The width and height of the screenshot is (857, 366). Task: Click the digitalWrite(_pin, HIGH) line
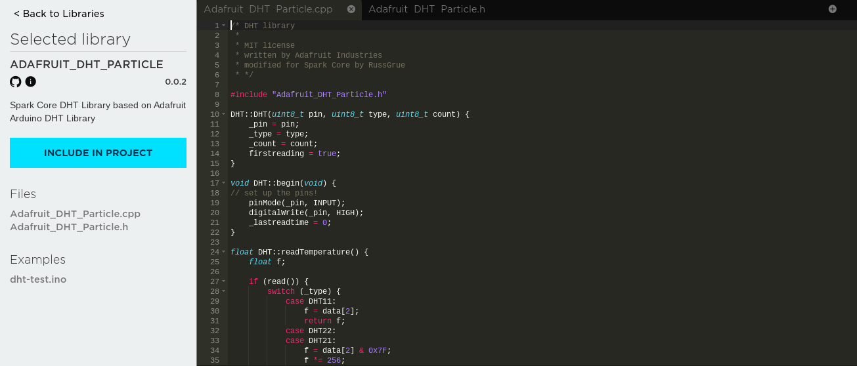coord(306,213)
